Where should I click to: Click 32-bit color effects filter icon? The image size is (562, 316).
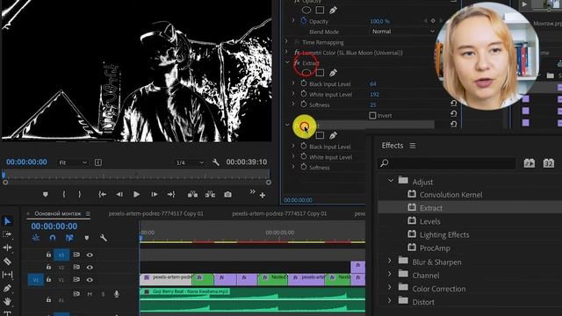pos(548,163)
